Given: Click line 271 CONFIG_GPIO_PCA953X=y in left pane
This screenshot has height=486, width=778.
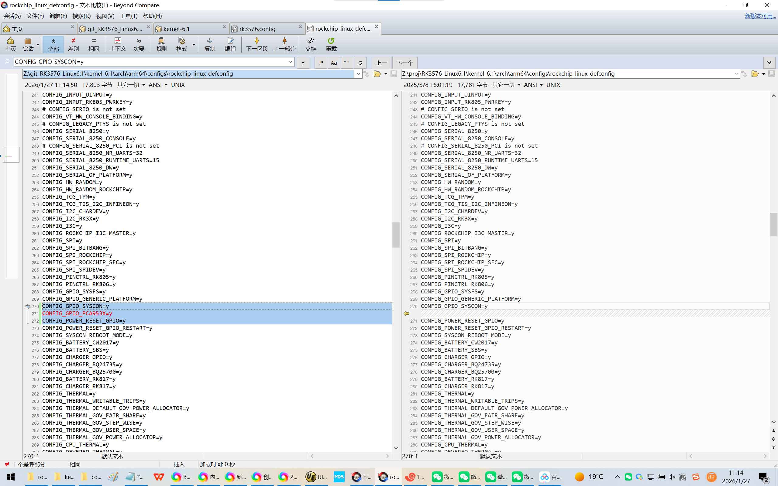Looking at the screenshot, I should pos(77,313).
